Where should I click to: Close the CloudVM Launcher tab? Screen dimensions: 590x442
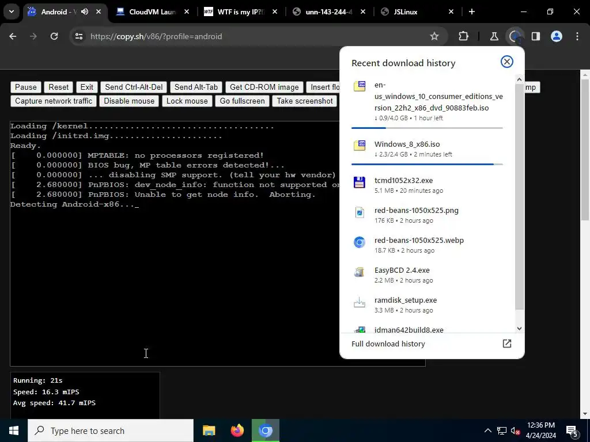point(187,12)
